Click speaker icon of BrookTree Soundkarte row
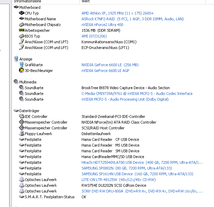This screenshot has width=214, height=207. pyautogui.click(x=22, y=87)
